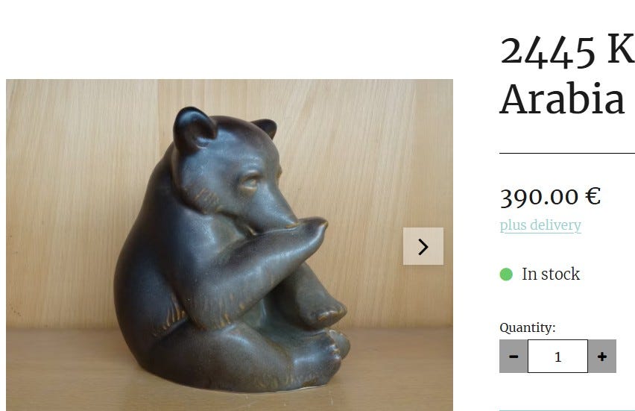
Task: Click the product title line 2445 K
Action: 567,51
